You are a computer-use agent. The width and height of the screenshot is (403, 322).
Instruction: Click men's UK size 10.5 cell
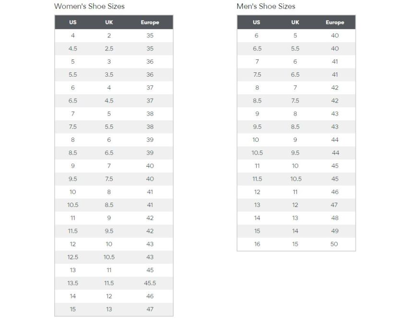tap(296, 179)
